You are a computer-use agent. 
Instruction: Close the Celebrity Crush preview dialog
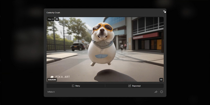point(164,11)
